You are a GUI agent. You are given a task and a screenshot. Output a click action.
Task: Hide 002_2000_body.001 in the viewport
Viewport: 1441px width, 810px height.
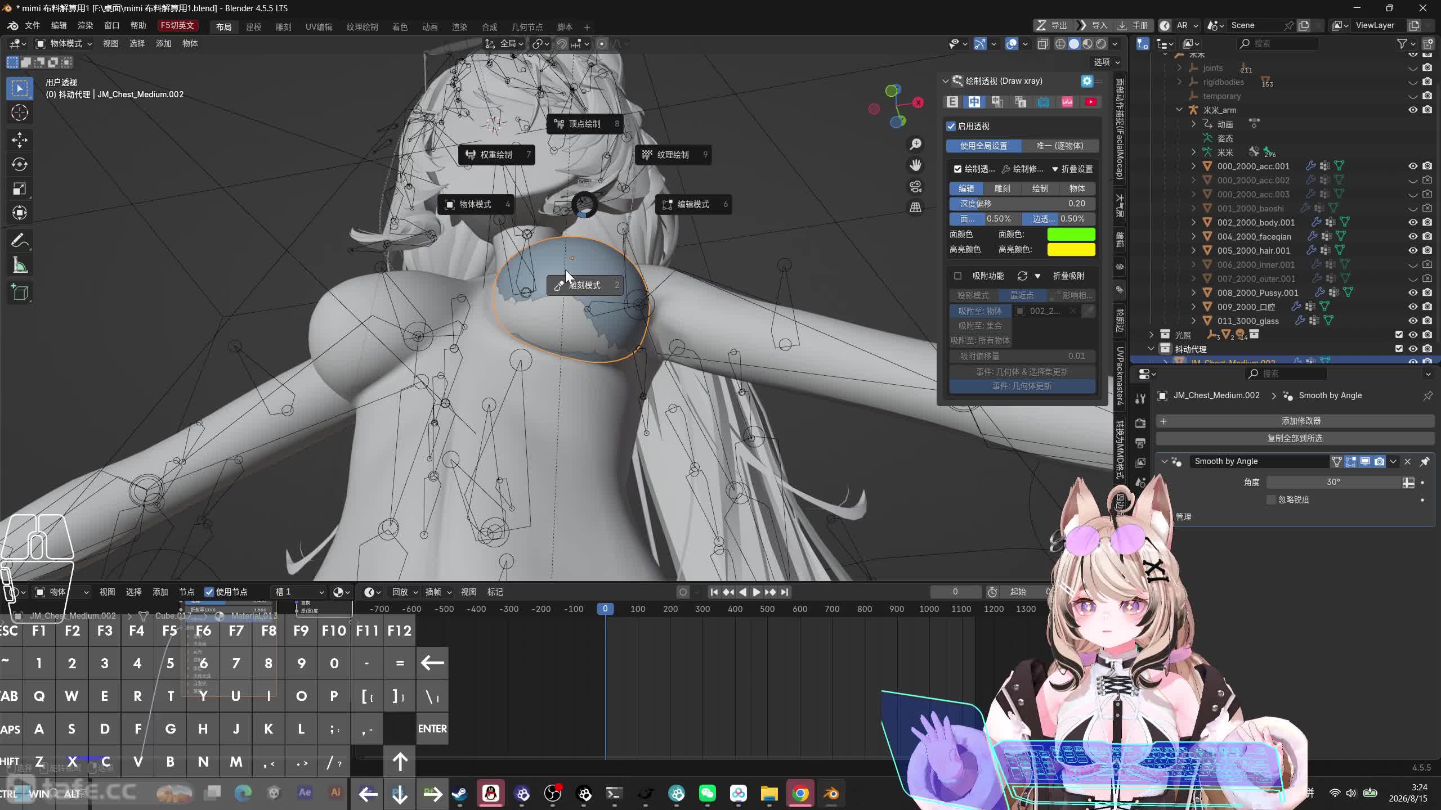1413,222
